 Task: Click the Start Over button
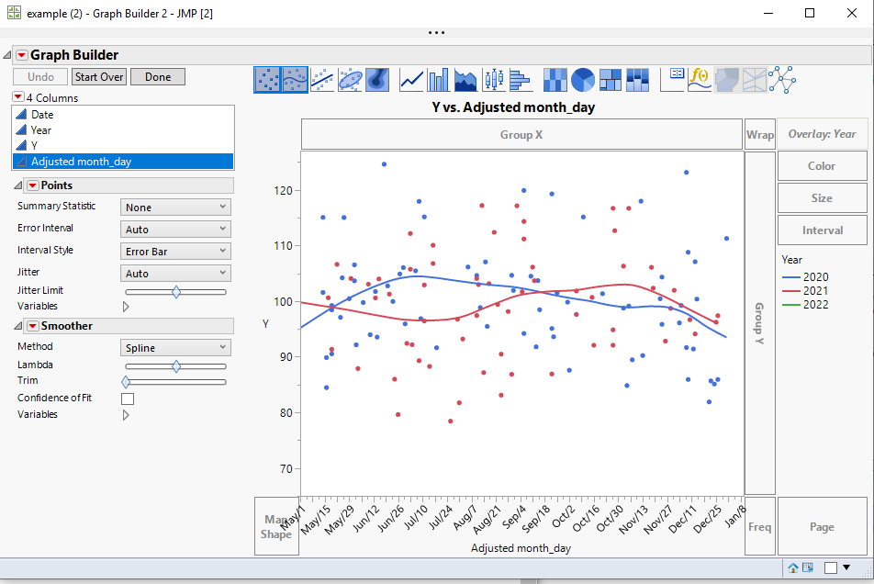coord(99,77)
